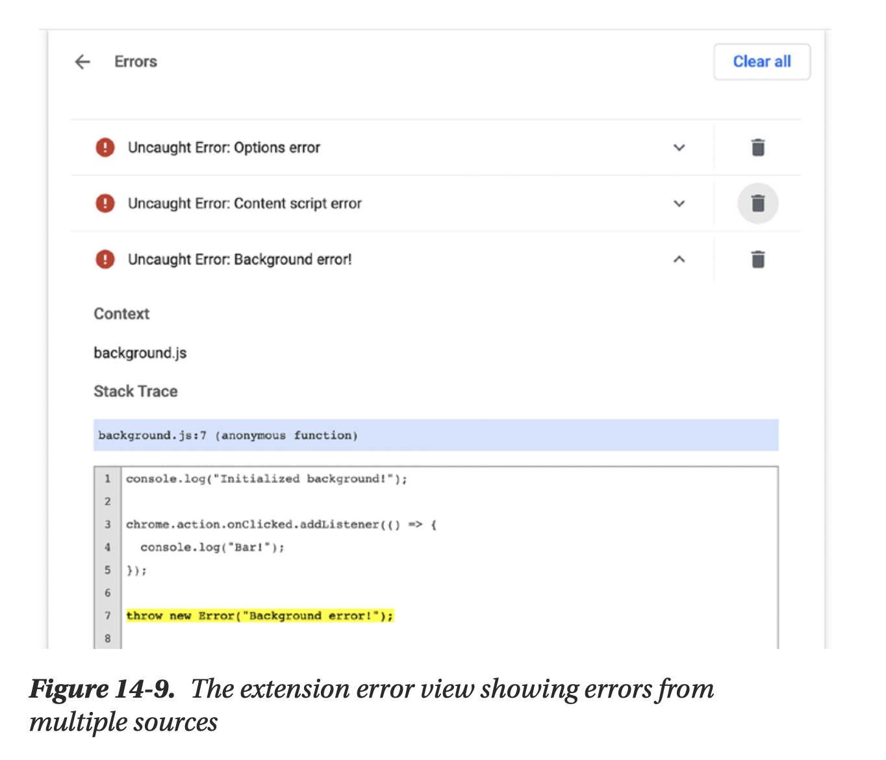886x760 pixels.
Task: Delete the Content script error entry
Action: [757, 203]
